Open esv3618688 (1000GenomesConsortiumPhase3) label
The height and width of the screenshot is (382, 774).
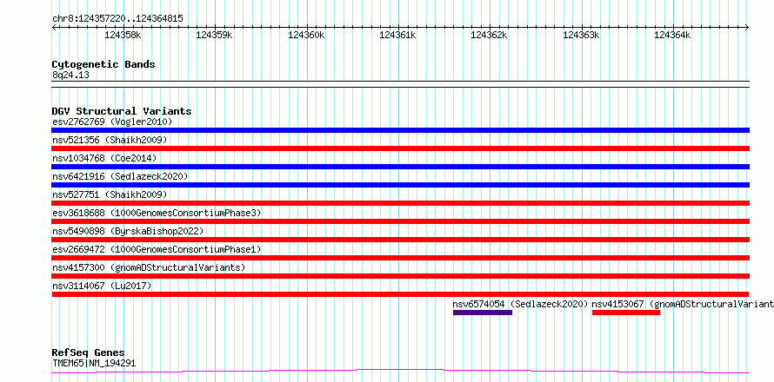coord(157,213)
